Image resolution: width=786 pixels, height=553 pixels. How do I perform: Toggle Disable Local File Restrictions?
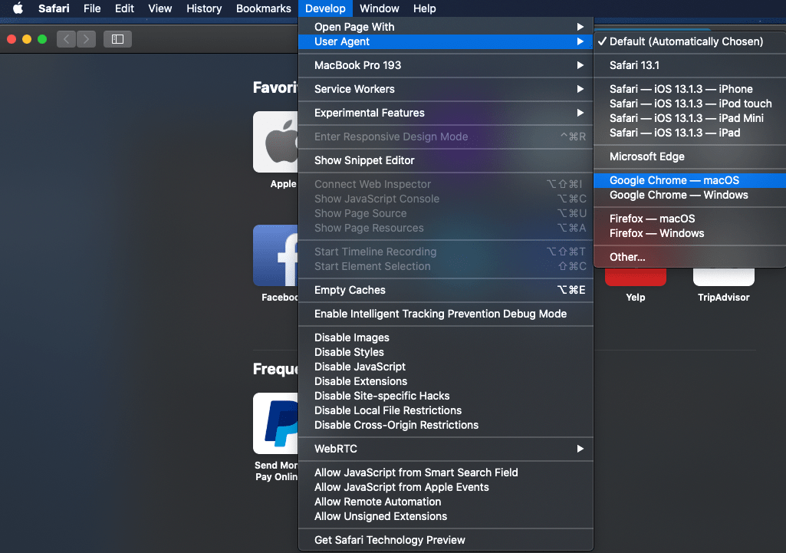[446, 410]
